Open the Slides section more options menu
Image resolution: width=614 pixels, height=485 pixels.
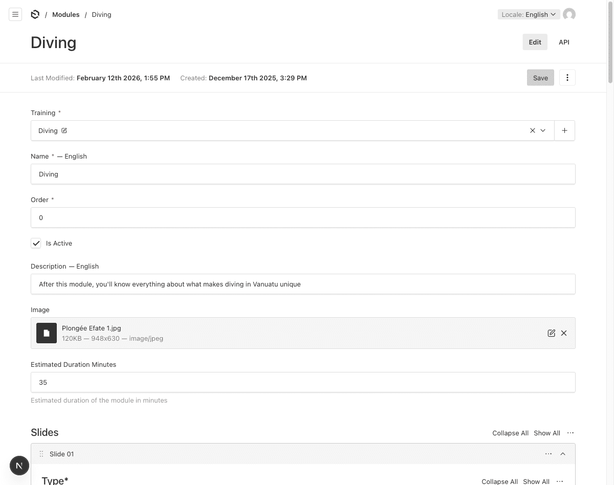571,433
